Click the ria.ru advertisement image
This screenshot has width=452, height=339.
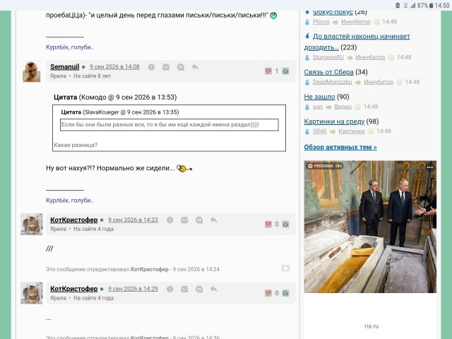pyautogui.click(x=370, y=227)
